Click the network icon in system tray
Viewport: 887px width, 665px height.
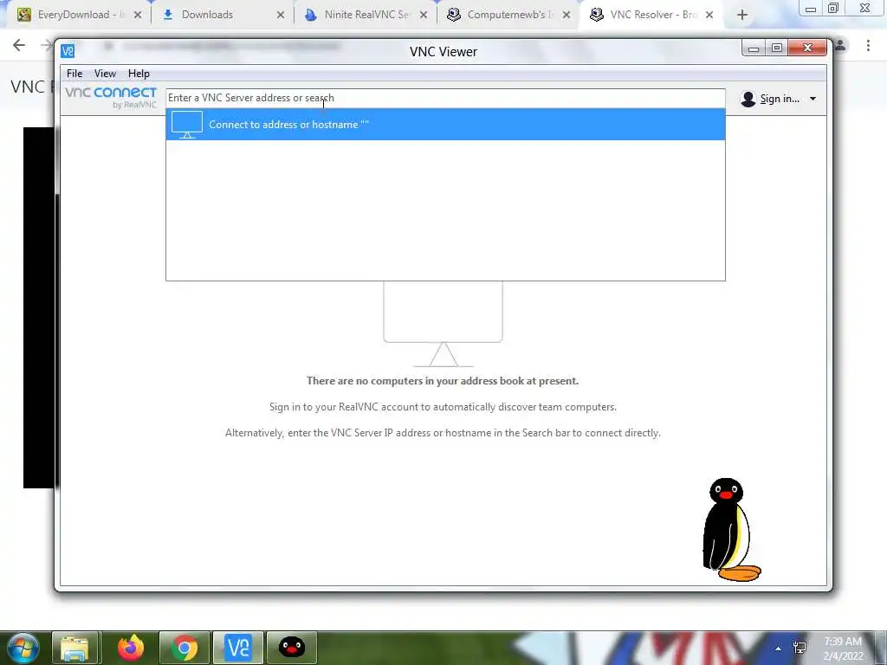tap(800, 648)
